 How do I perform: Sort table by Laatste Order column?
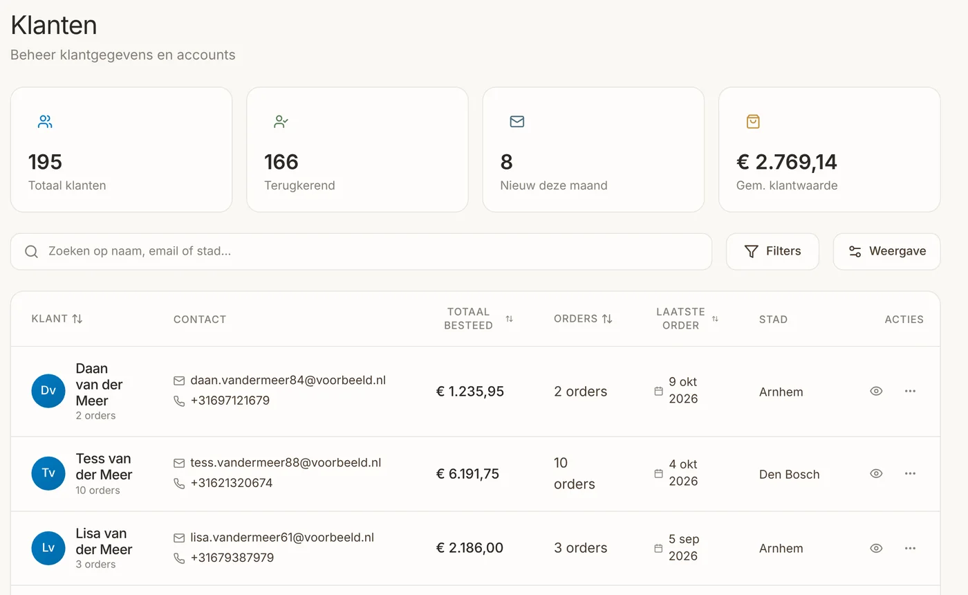[687, 319]
